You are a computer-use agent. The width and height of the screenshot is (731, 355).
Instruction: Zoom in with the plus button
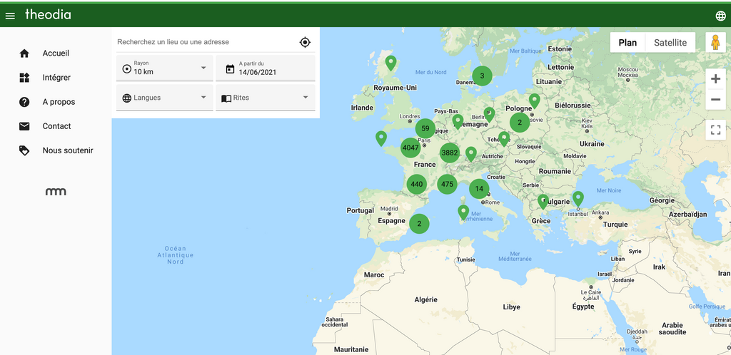(715, 79)
